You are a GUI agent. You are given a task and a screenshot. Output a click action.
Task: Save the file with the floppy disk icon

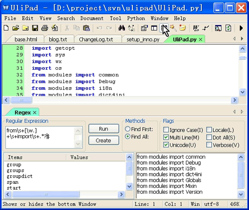pos(35,28)
